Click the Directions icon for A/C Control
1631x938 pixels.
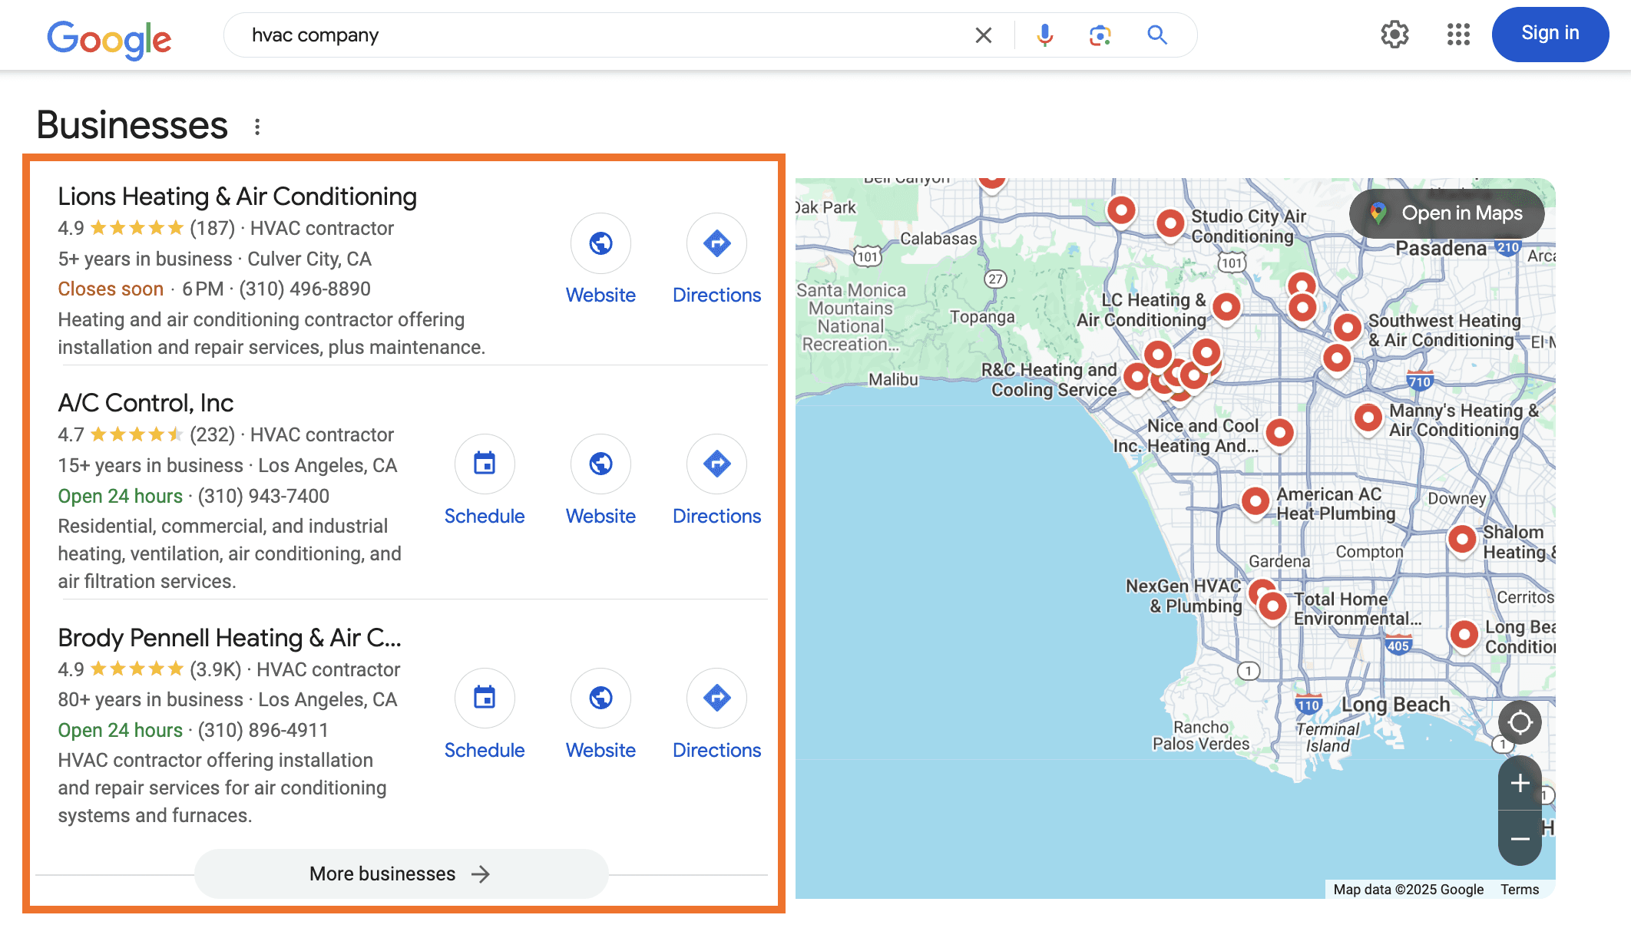[x=716, y=464]
